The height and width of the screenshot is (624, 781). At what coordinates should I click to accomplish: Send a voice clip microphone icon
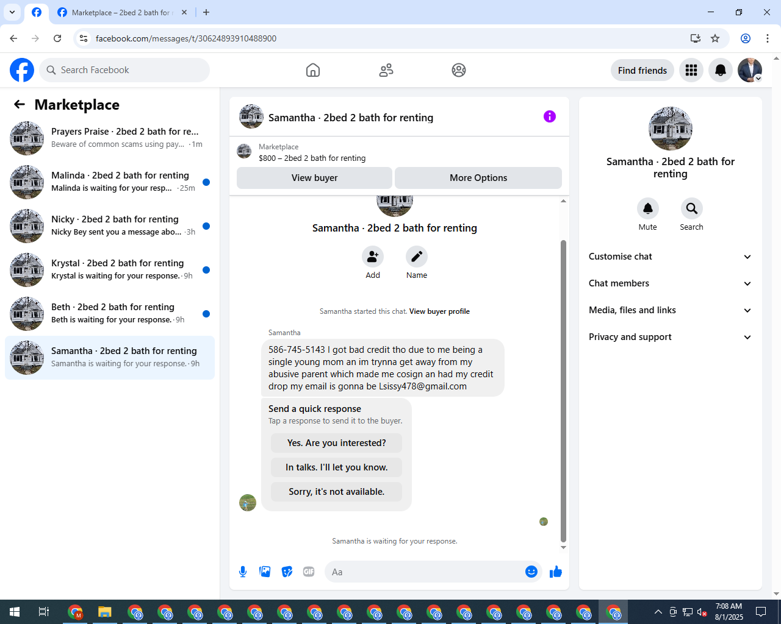pos(243,572)
